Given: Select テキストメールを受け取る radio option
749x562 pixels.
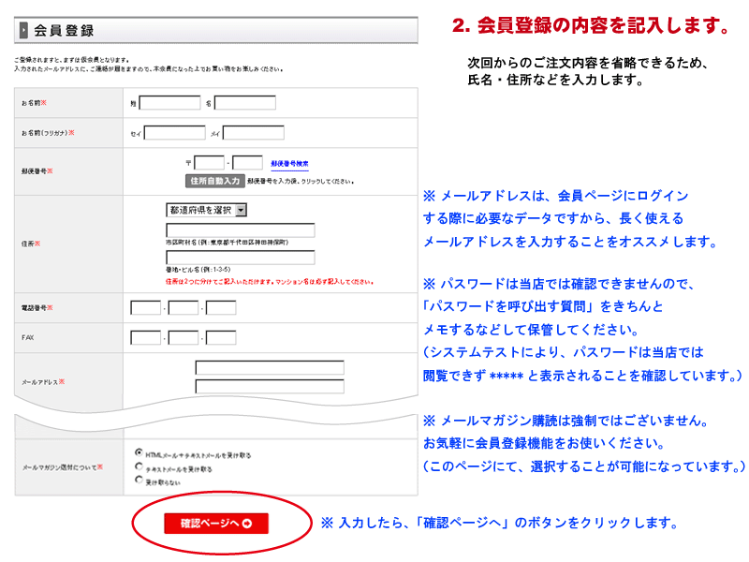Looking at the screenshot, I should (139, 466).
